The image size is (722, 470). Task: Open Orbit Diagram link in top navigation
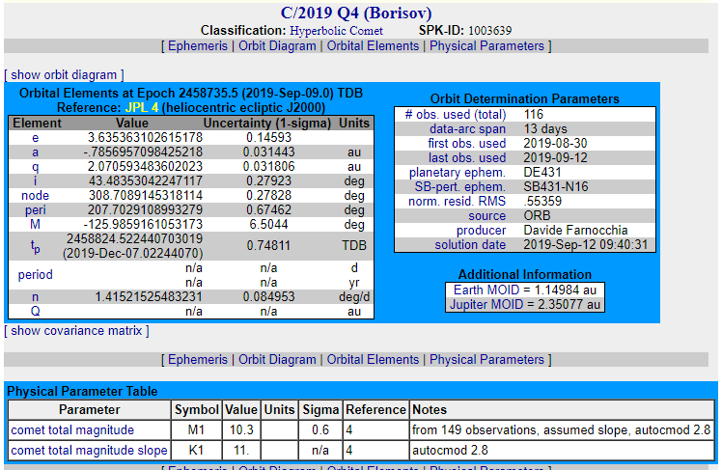click(277, 46)
